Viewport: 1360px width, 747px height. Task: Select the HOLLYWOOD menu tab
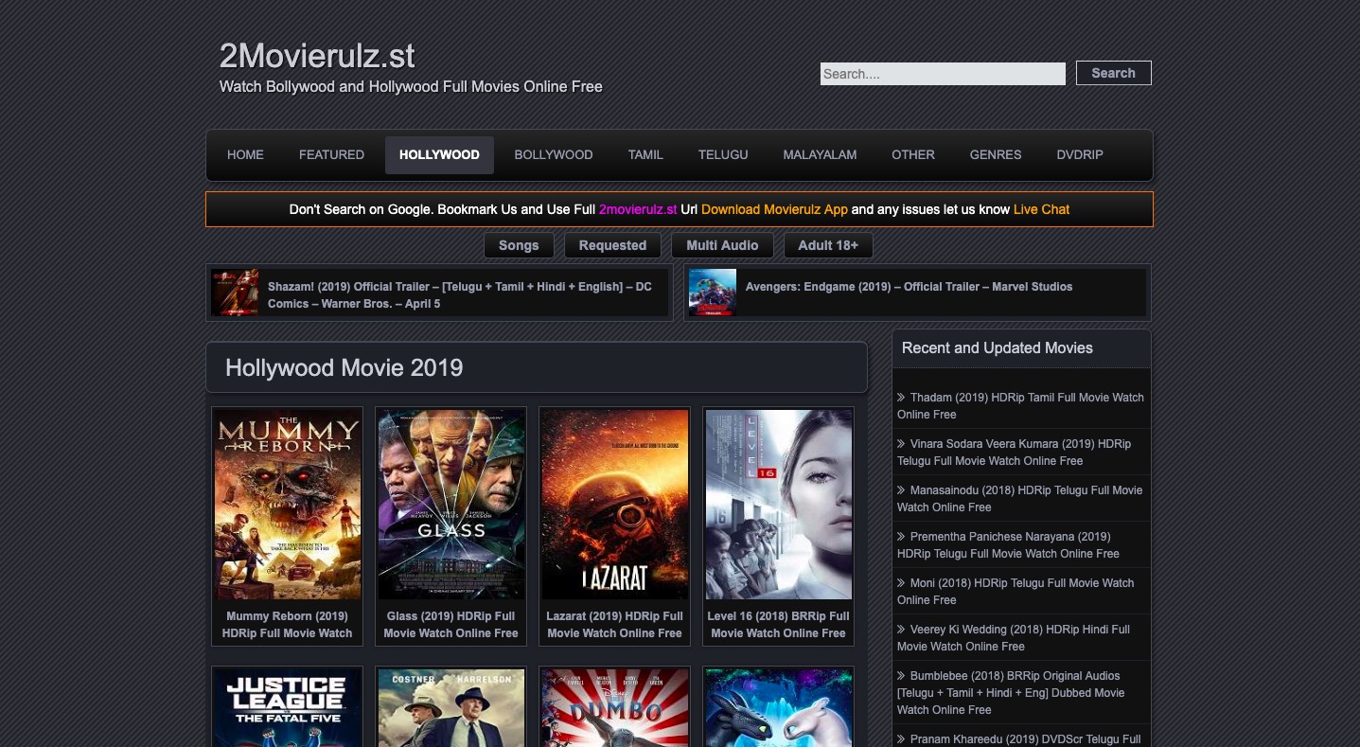439,154
